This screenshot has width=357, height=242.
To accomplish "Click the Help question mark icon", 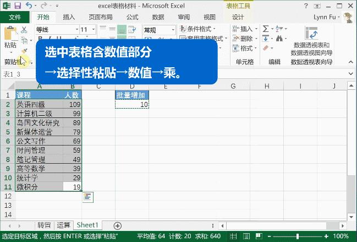I will click(x=306, y=6).
